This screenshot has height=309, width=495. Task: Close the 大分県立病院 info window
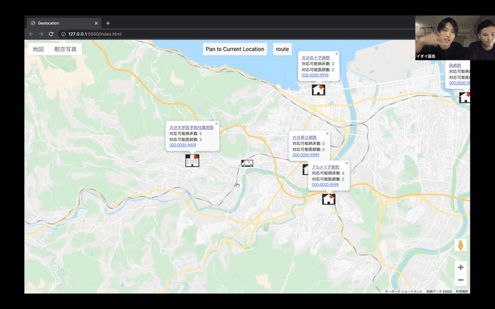pos(327,133)
